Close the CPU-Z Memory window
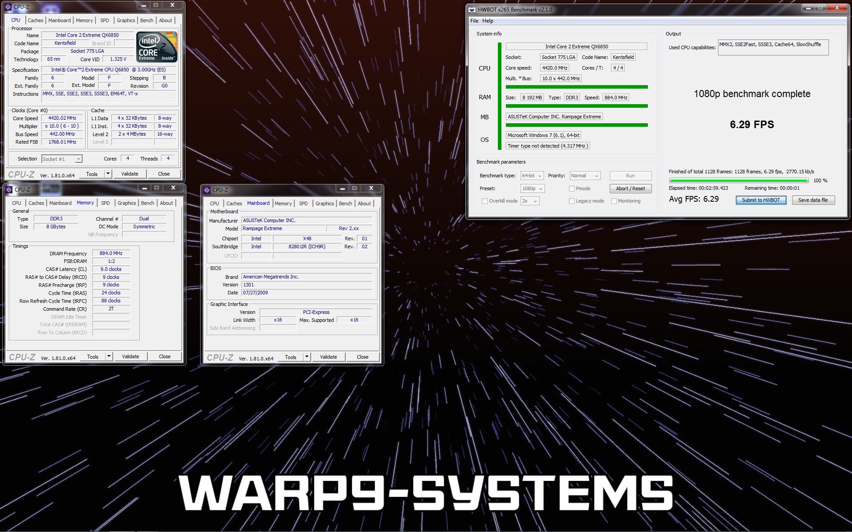 pyautogui.click(x=174, y=188)
